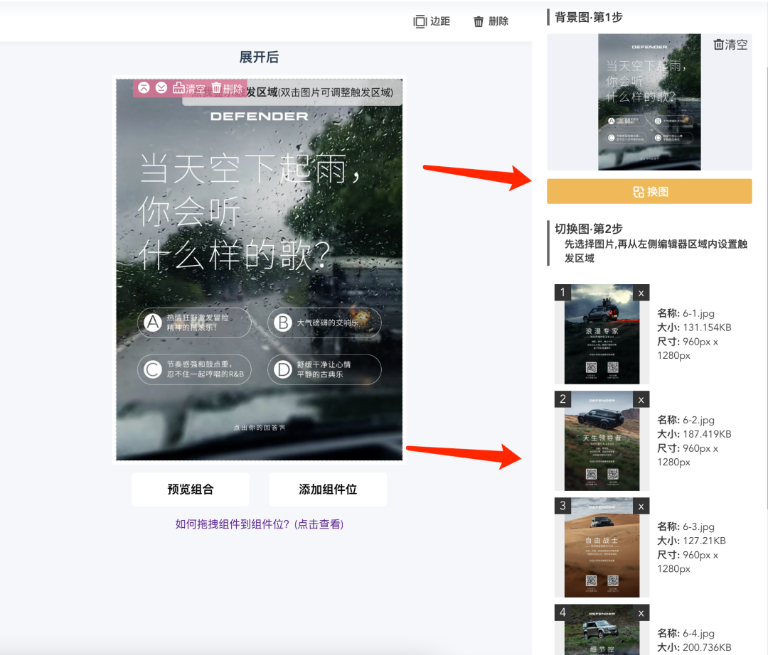The width and height of the screenshot is (768, 655).
Task: Click the yellow 换图 button
Action: 649,191
